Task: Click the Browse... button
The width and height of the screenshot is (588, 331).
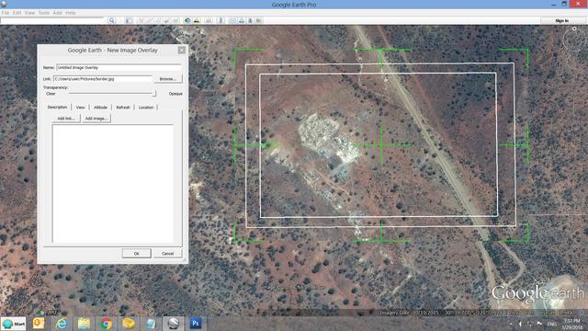Action: (x=167, y=79)
